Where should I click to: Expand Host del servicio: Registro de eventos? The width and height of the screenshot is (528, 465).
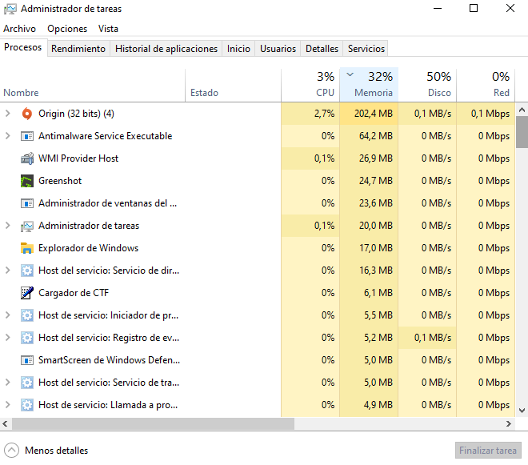click(x=8, y=338)
